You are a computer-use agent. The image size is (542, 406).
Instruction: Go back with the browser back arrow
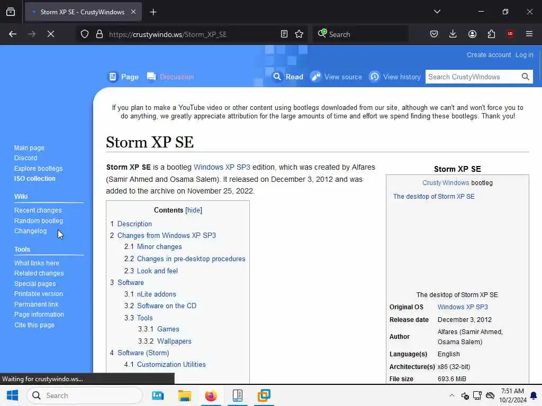click(13, 34)
